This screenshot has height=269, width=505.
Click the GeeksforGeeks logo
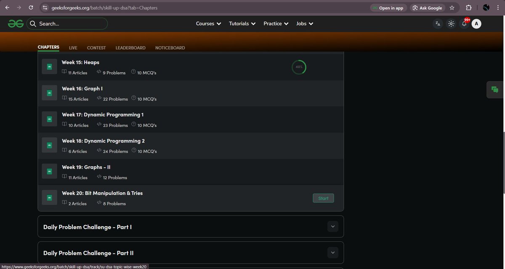[x=16, y=24]
